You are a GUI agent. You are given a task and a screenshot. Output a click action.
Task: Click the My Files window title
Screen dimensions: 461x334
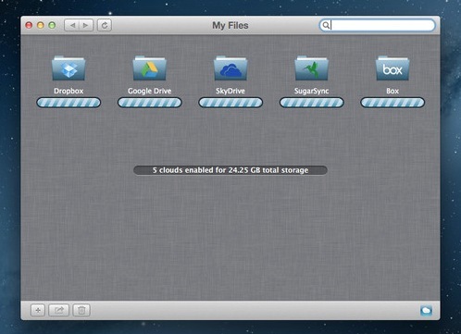click(230, 25)
